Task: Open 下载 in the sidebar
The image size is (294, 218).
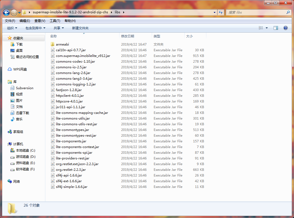Action: pos(19,44)
